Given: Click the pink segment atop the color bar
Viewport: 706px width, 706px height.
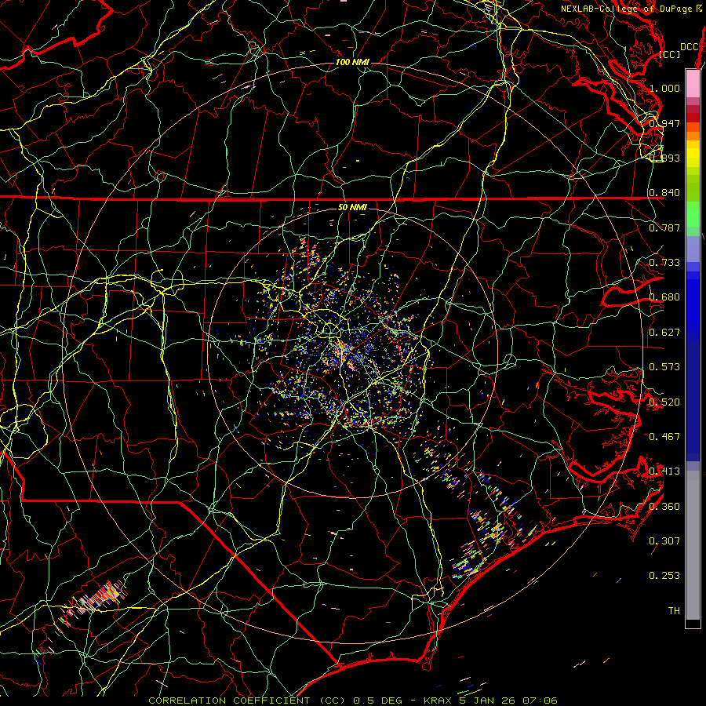Looking at the screenshot, I should pos(693,83).
